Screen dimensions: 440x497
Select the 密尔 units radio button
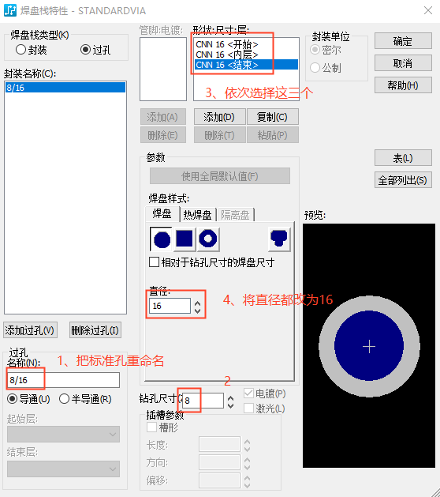point(315,50)
